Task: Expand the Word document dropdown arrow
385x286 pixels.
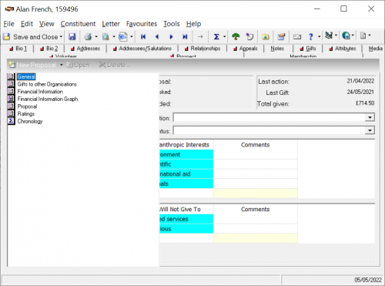Action: pos(132,37)
